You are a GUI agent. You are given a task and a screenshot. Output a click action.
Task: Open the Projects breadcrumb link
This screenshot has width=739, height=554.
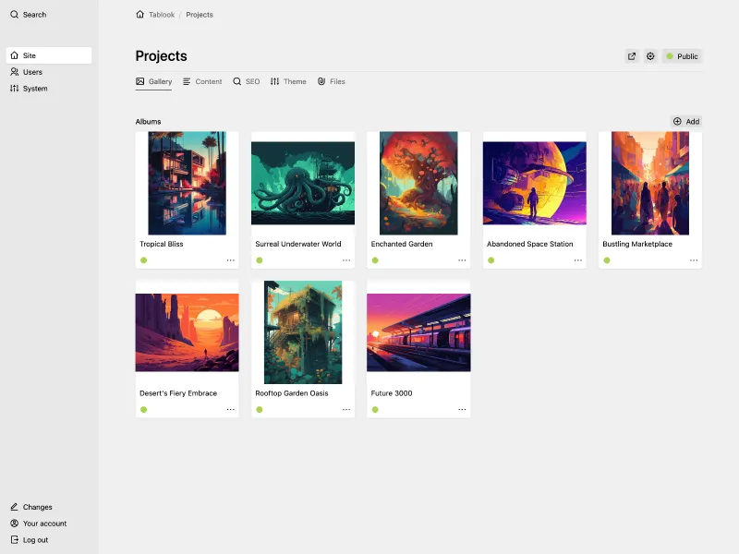click(x=200, y=15)
